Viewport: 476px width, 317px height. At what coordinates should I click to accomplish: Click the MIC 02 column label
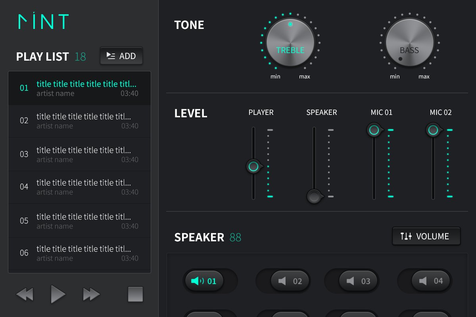(441, 113)
